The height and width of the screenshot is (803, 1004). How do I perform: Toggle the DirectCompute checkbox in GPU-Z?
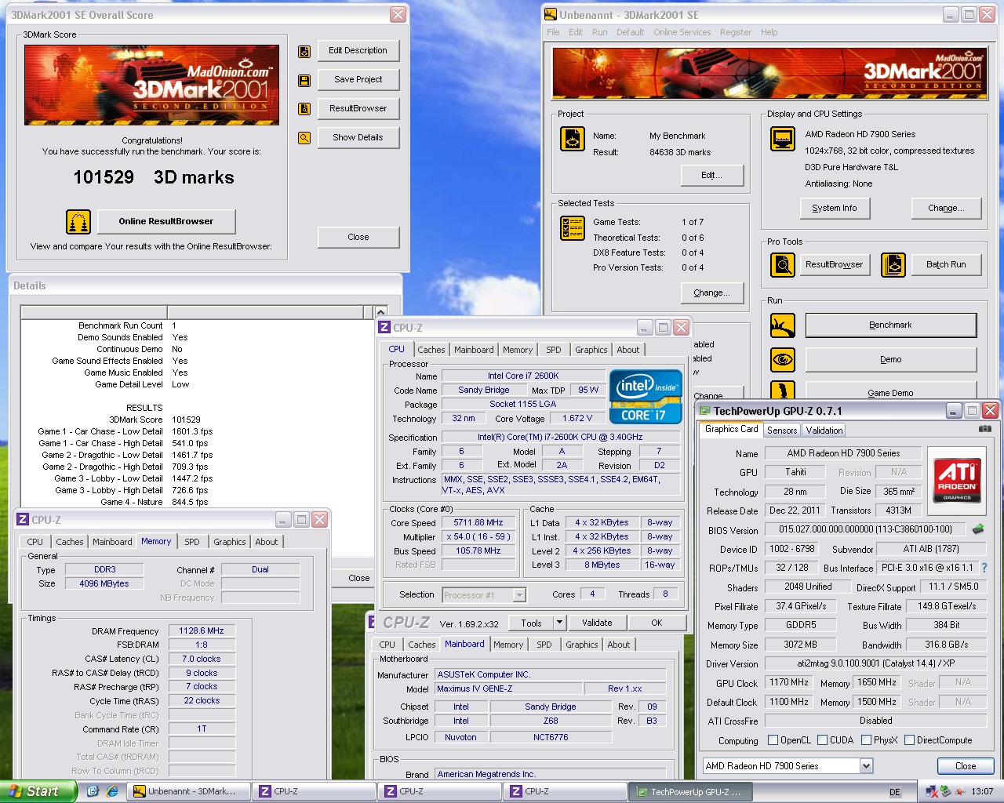pyautogui.click(x=909, y=740)
